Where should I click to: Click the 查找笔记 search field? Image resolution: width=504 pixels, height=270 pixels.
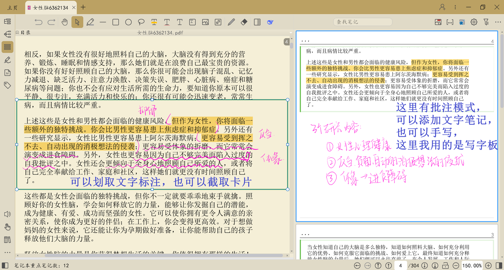362,22
